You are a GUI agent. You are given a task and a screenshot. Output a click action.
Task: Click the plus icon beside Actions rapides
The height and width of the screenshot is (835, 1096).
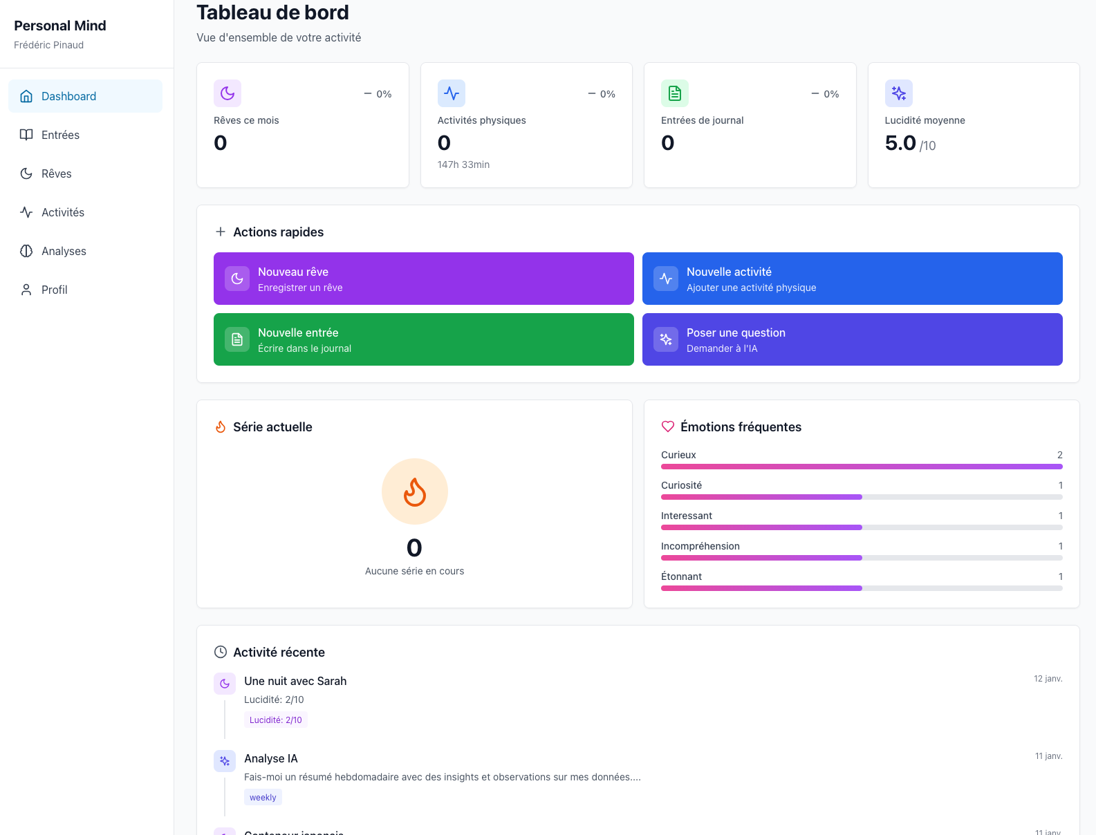(x=221, y=232)
